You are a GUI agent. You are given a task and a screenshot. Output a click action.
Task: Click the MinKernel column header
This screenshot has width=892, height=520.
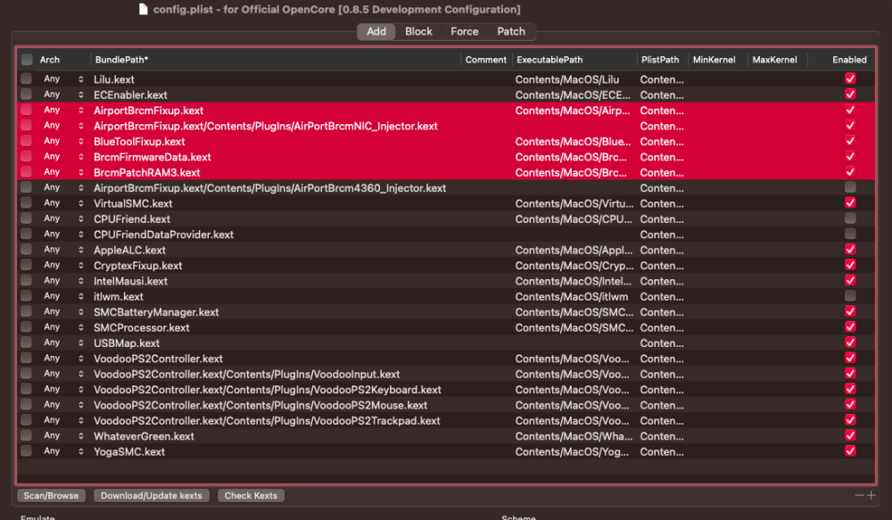coord(714,59)
